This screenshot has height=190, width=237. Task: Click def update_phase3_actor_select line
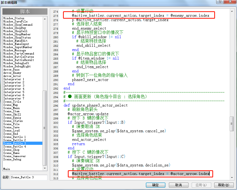click(95, 105)
